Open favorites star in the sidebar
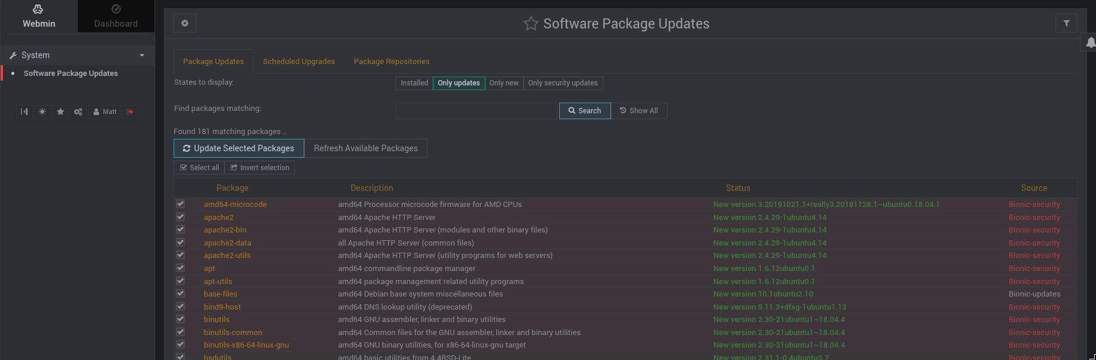This screenshot has width=1096, height=360. coord(60,111)
